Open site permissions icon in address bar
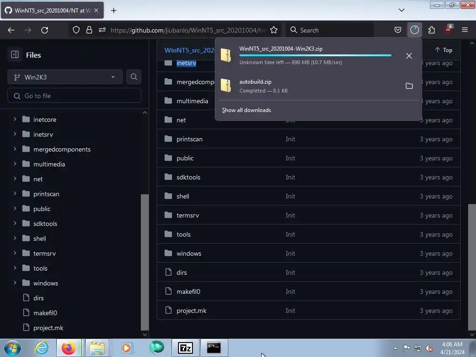 click(102, 30)
